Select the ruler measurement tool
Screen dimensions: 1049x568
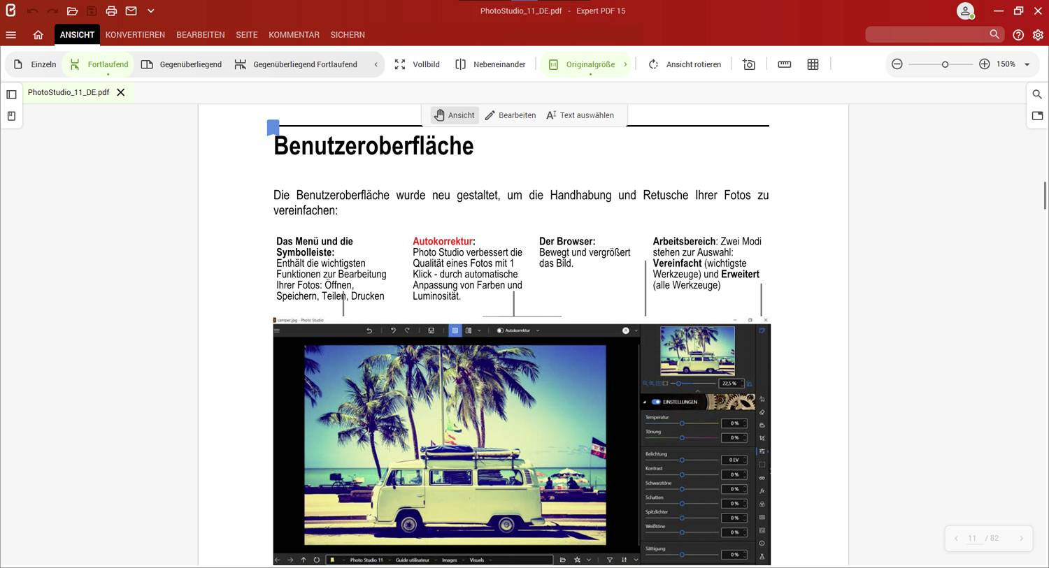(784, 64)
